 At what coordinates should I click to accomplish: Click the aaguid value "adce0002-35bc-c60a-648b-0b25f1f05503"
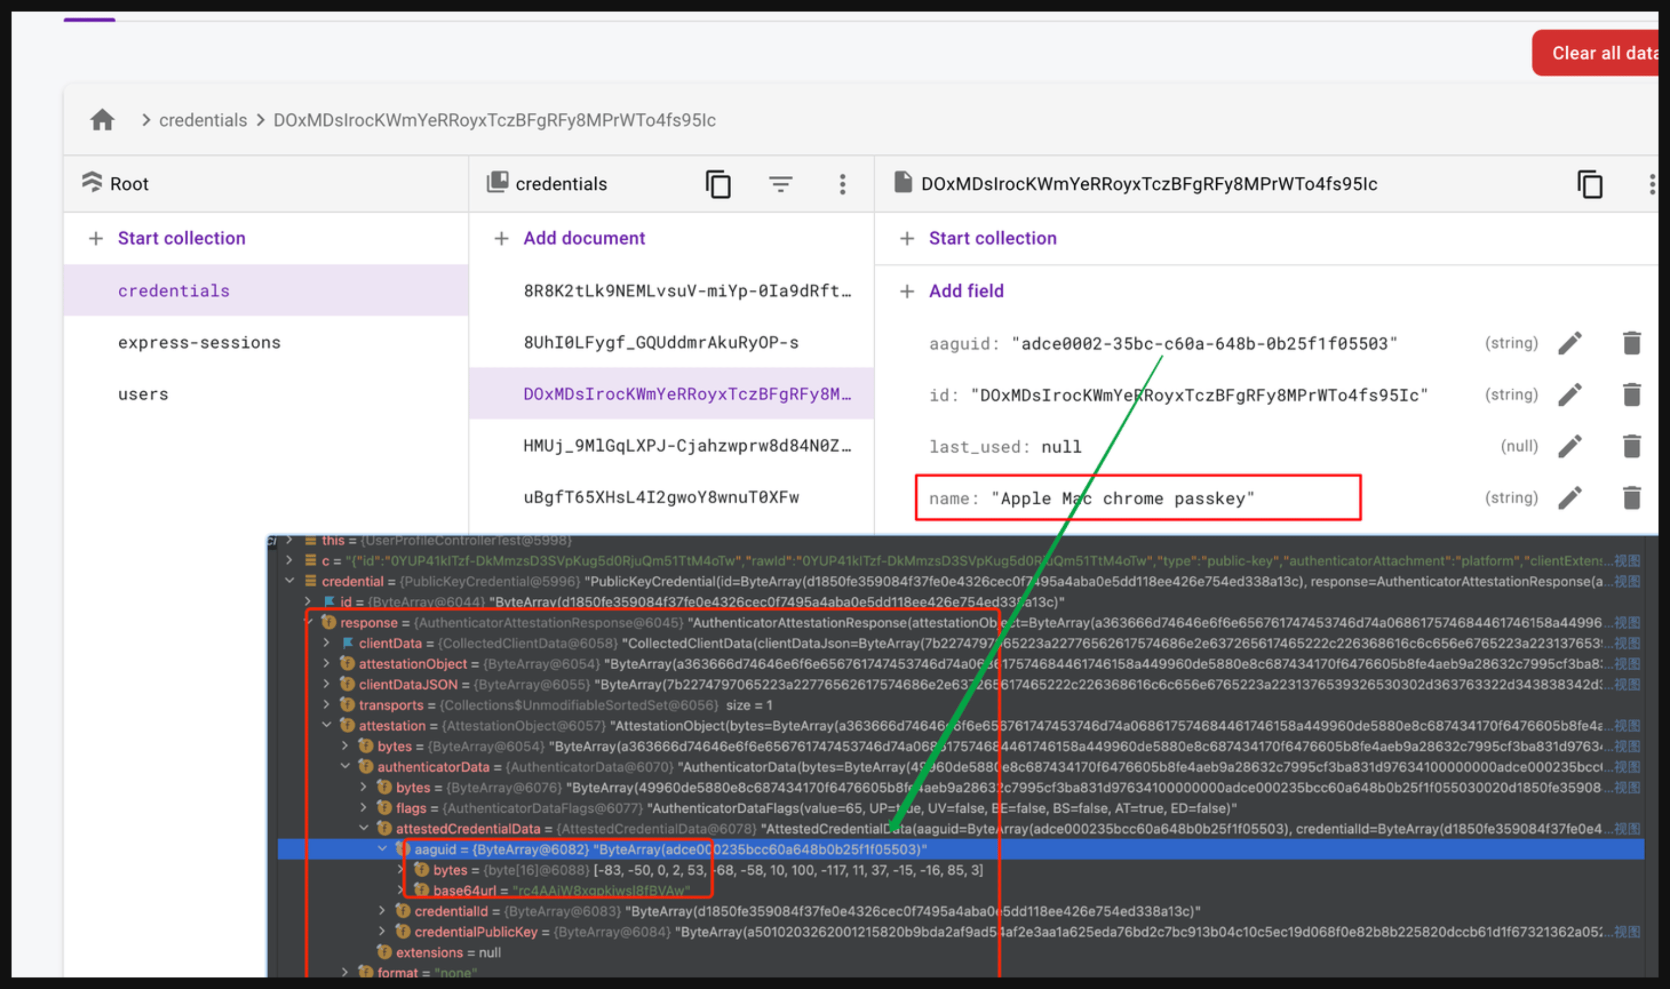pyautogui.click(x=1204, y=344)
